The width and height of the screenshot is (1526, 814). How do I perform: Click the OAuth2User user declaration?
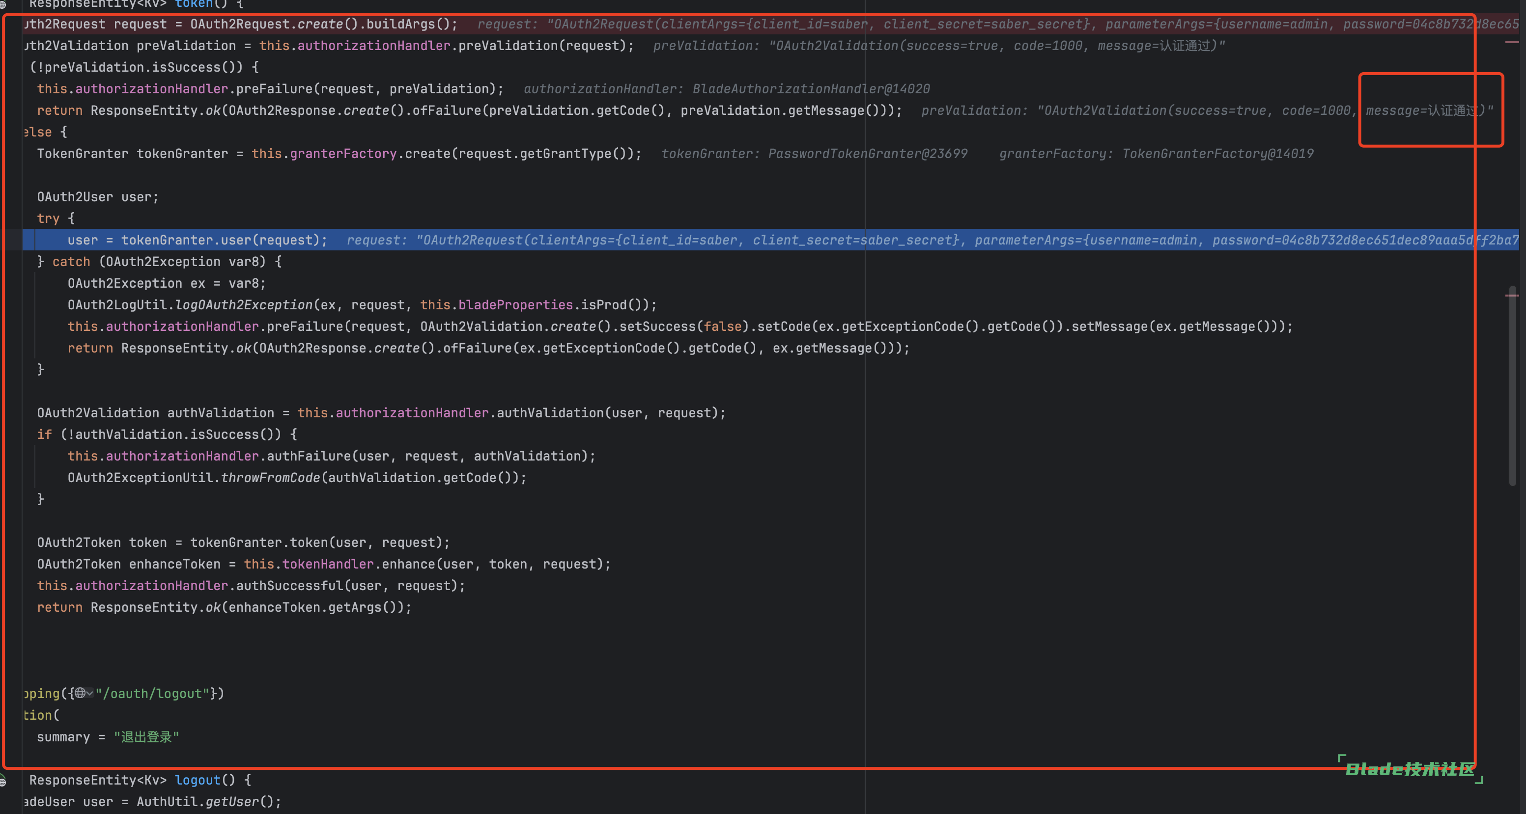[x=98, y=197]
